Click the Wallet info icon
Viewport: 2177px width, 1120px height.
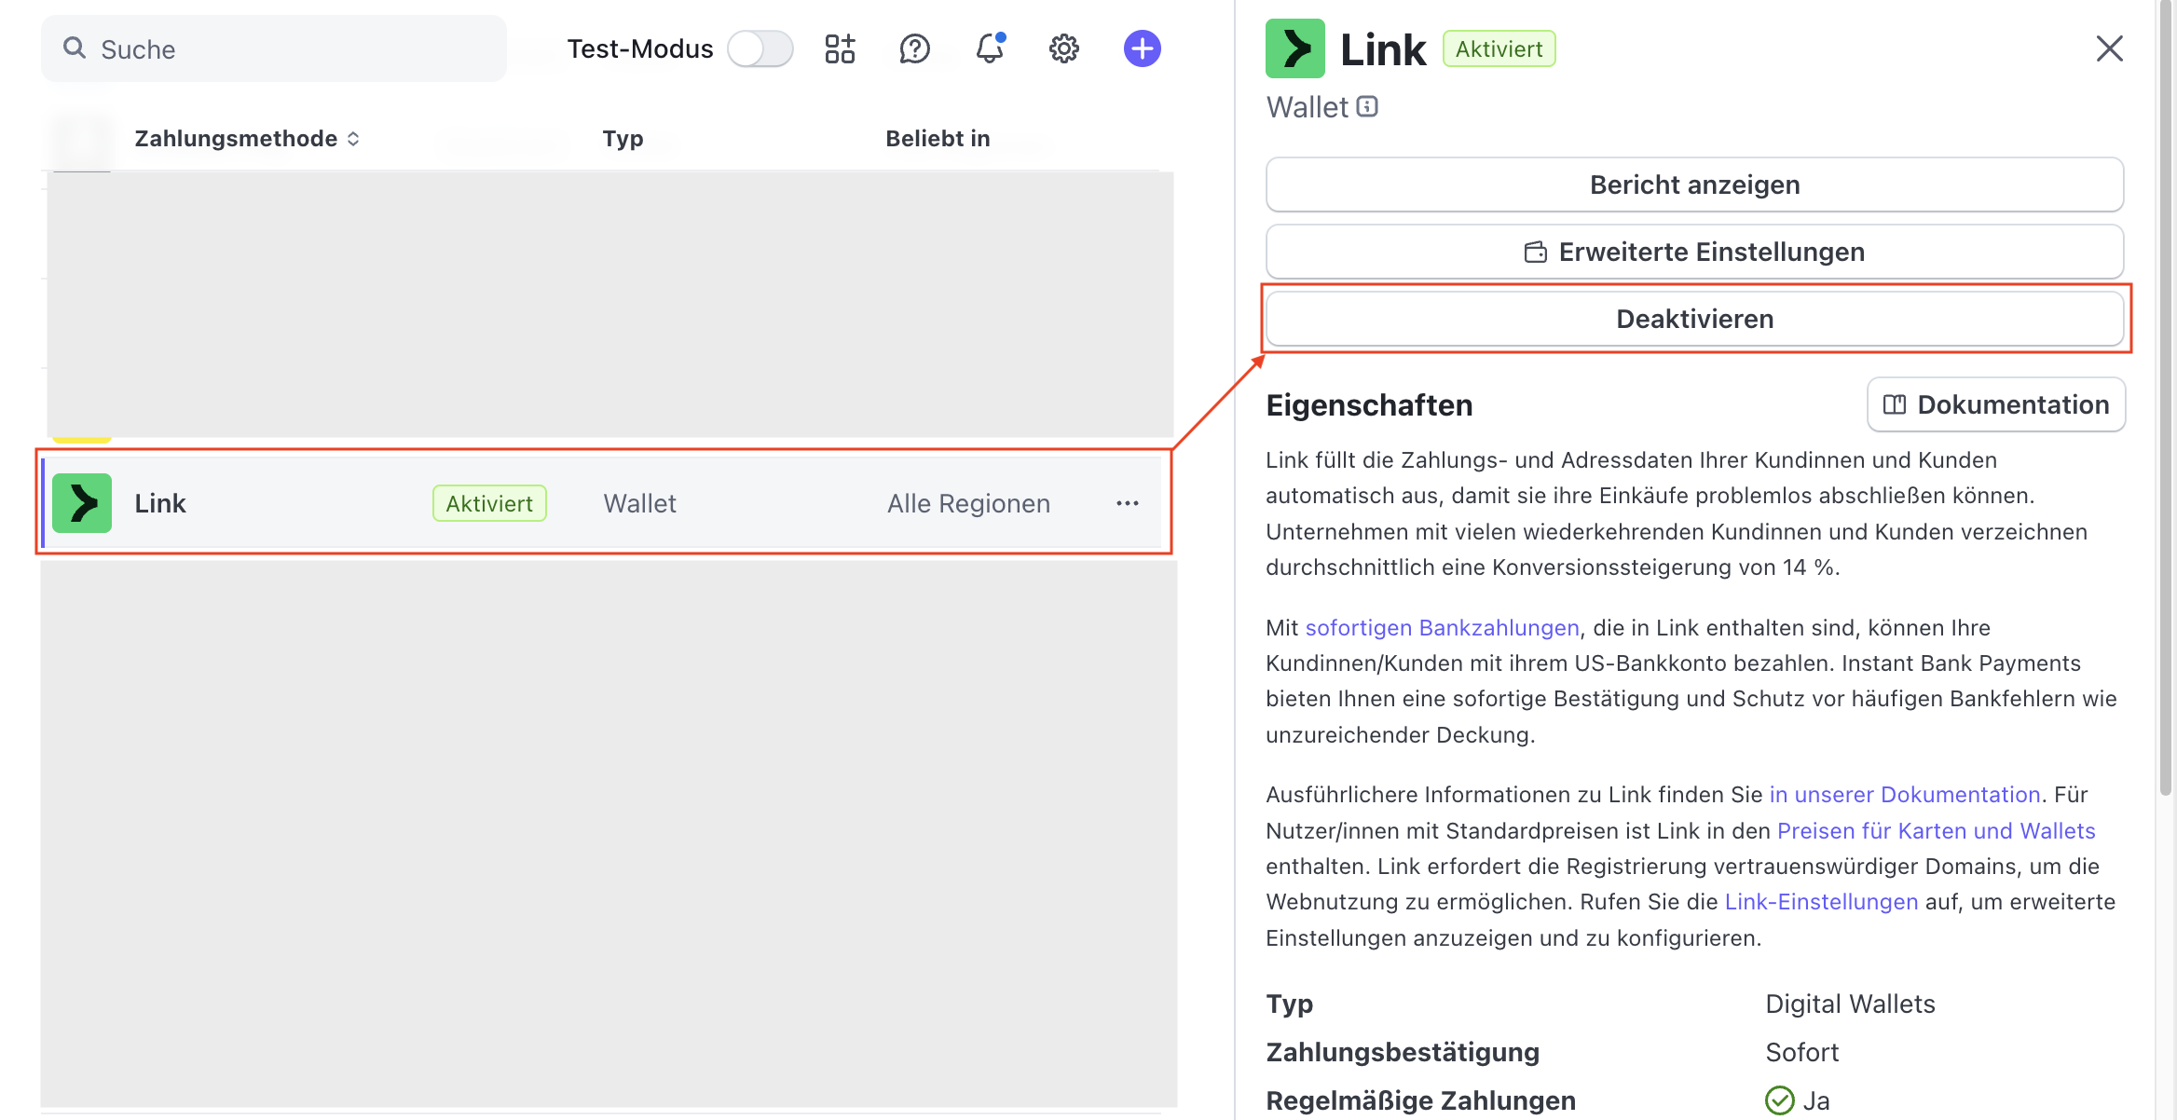(1367, 106)
